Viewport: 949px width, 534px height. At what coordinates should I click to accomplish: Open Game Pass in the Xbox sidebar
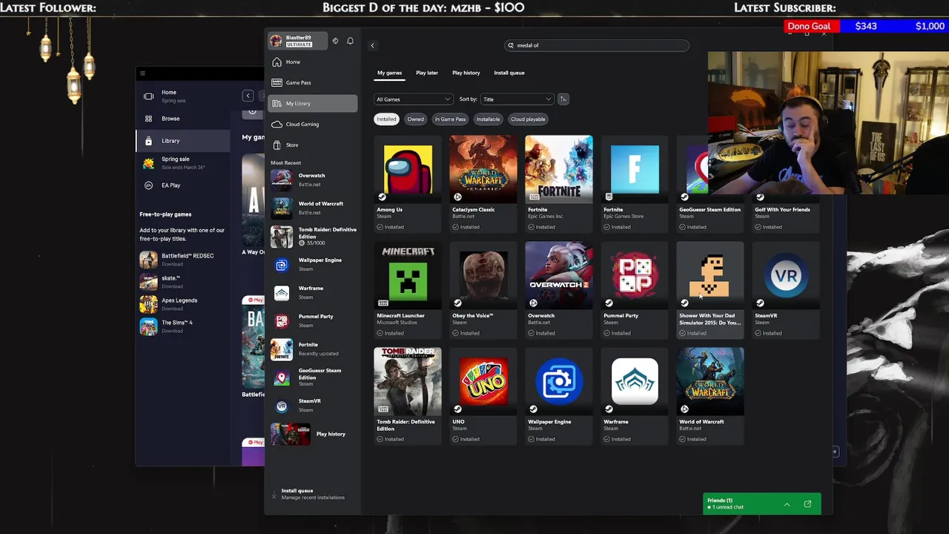pos(313,83)
